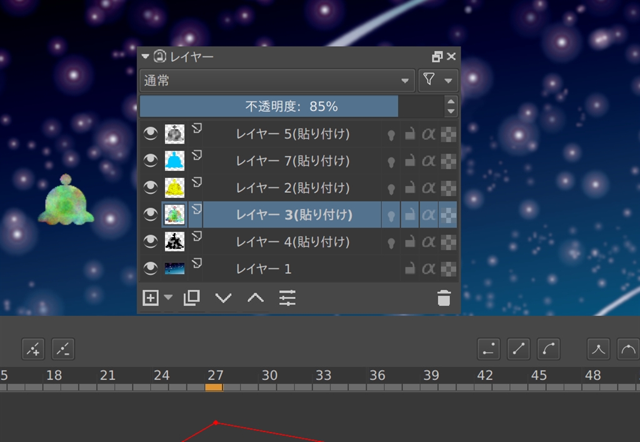Image resolution: width=640 pixels, height=442 pixels.
Task: Set sharp tangent mode for keyframe
Action: 598,348
